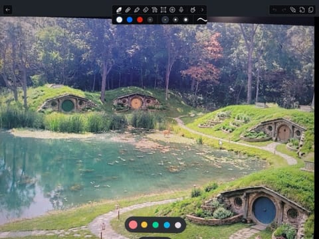Toggle the ruler tool
This screenshot has width=319, height=239.
[293, 10]
